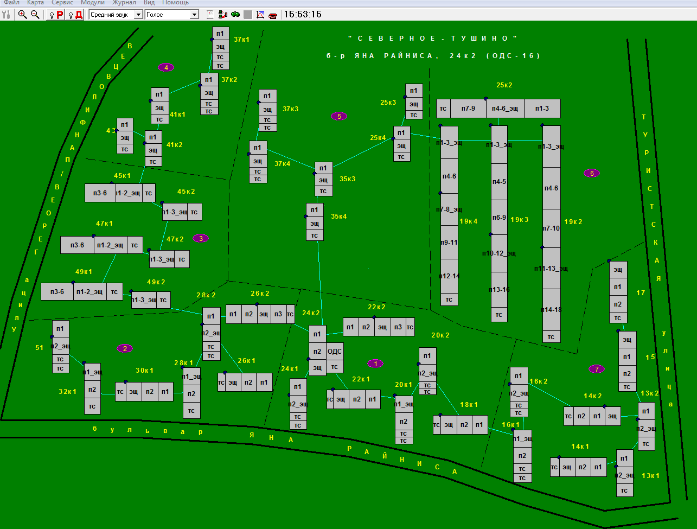Click the network connection status icon
The image size is (697, 529).
click(x=223, y=15)
